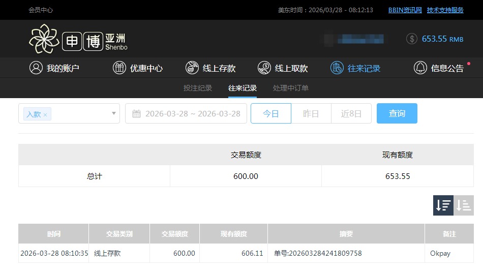Open the 技术支持服务 link
Image resolution: width=483 pixels, height=272 pixels.
coord(445,10)
